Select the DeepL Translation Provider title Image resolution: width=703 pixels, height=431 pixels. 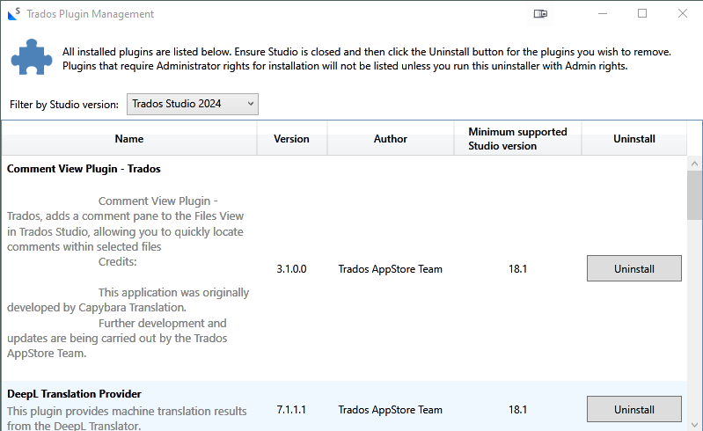pos(74,394)
